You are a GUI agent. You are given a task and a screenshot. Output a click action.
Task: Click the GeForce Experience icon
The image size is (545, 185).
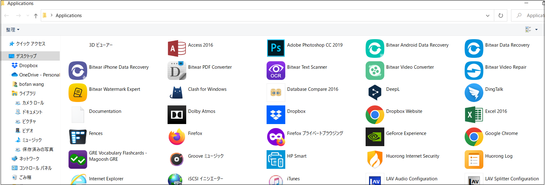[x=375, y=137]
